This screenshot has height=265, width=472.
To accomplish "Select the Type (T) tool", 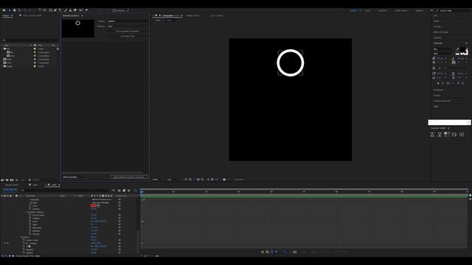I will click(60, 10).
